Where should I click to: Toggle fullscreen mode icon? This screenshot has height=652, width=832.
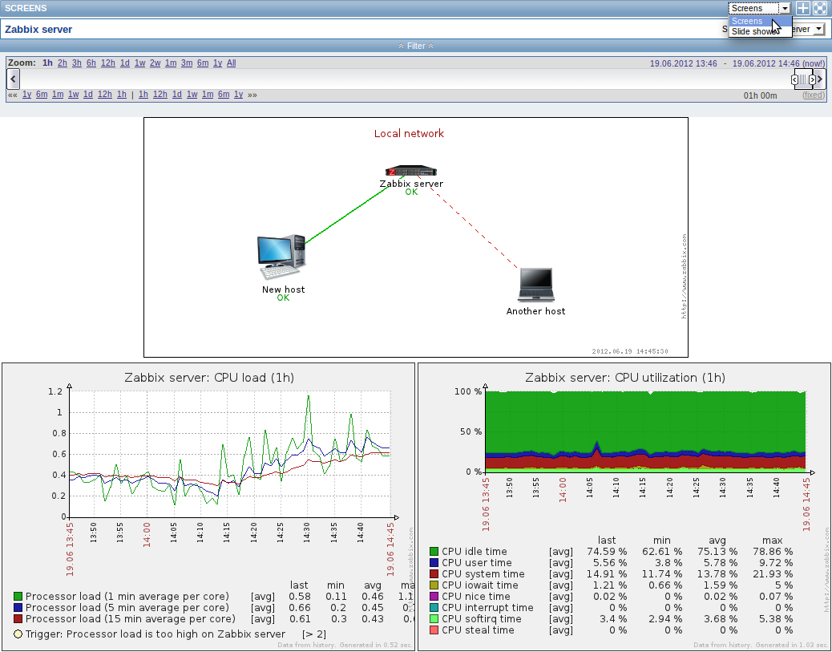(x=820, y=8)
